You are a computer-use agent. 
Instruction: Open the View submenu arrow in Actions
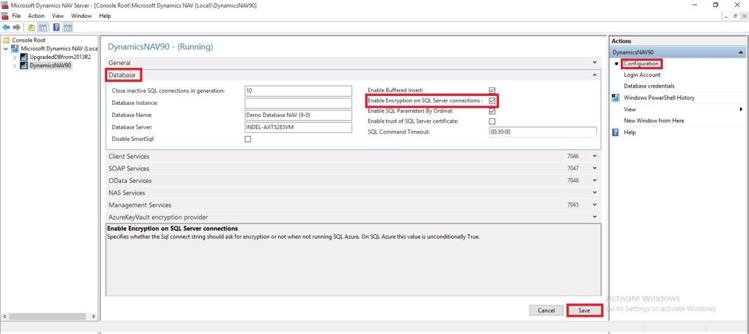click(x=741, y=109)
